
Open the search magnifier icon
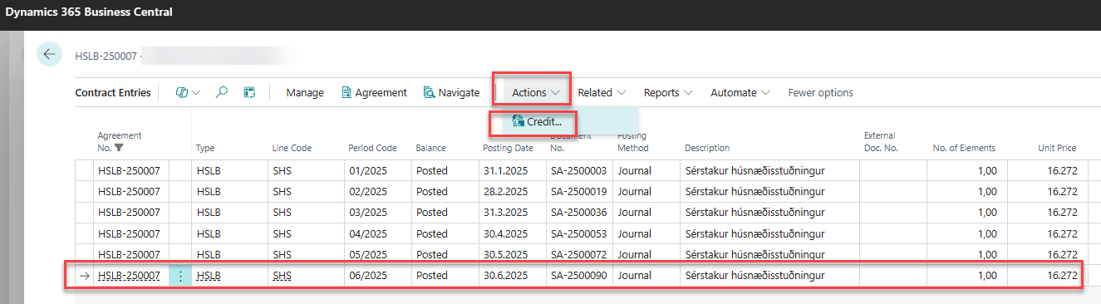click(x=222, y=93)
